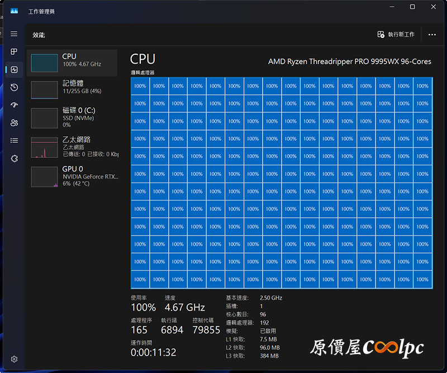
Task: Open Task Manager settings gear
Action: 14,359
